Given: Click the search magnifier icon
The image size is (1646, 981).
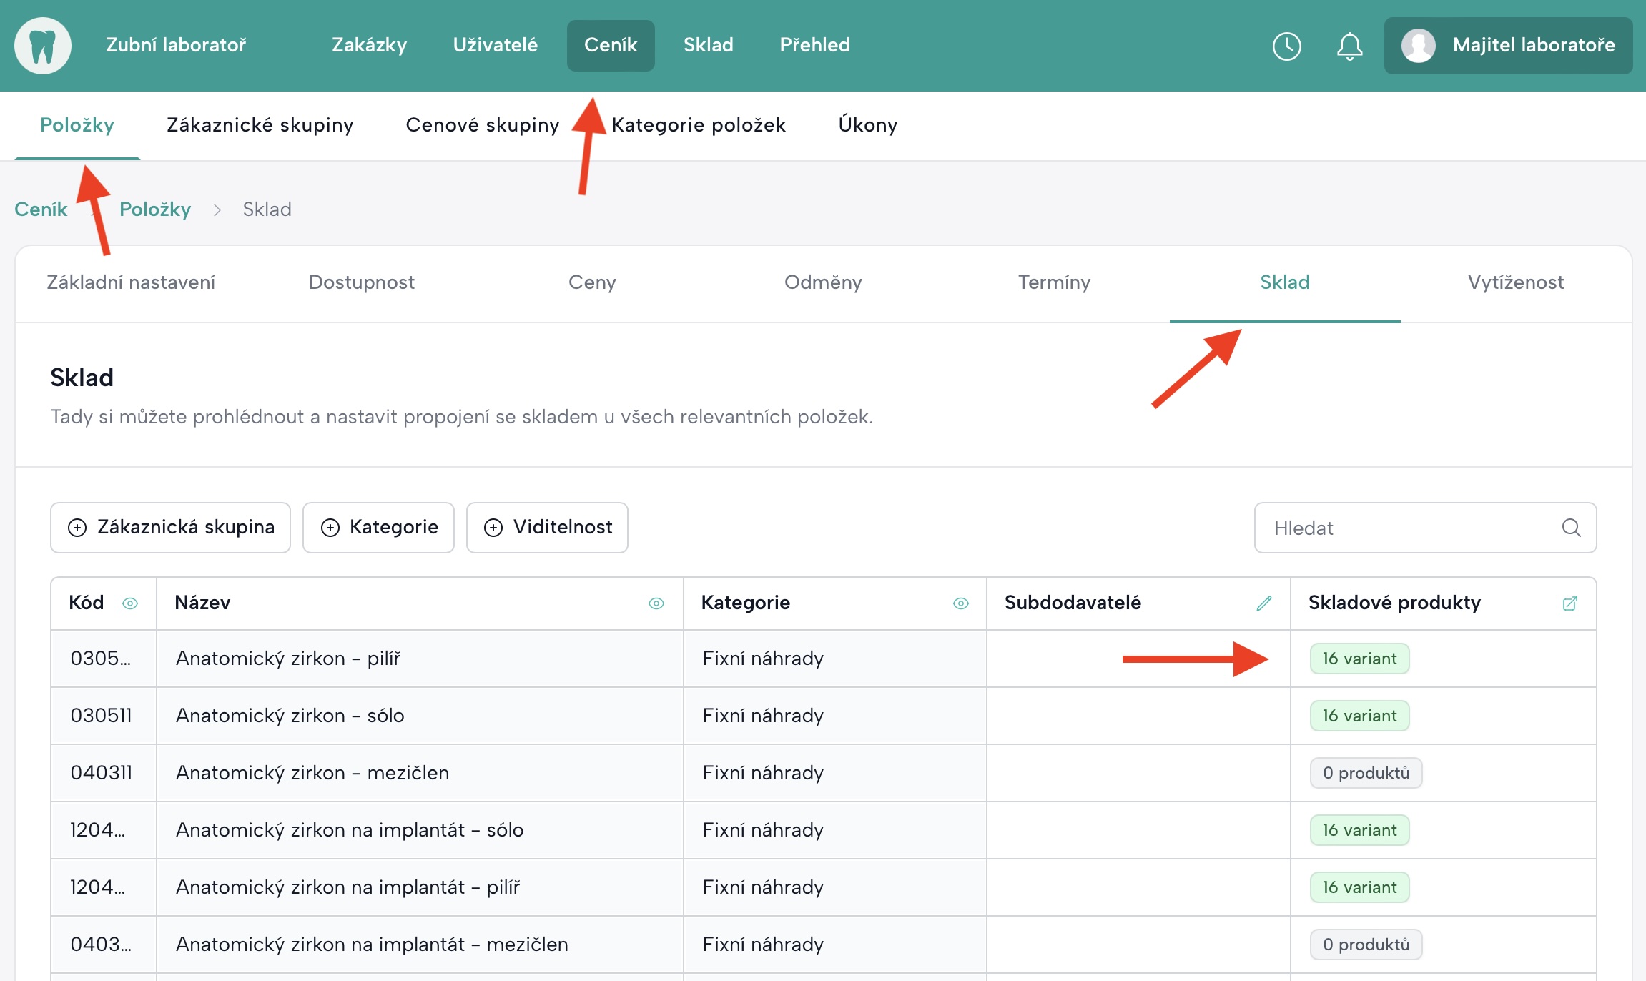Looking at the screenshot, I should coord(1571,528).
